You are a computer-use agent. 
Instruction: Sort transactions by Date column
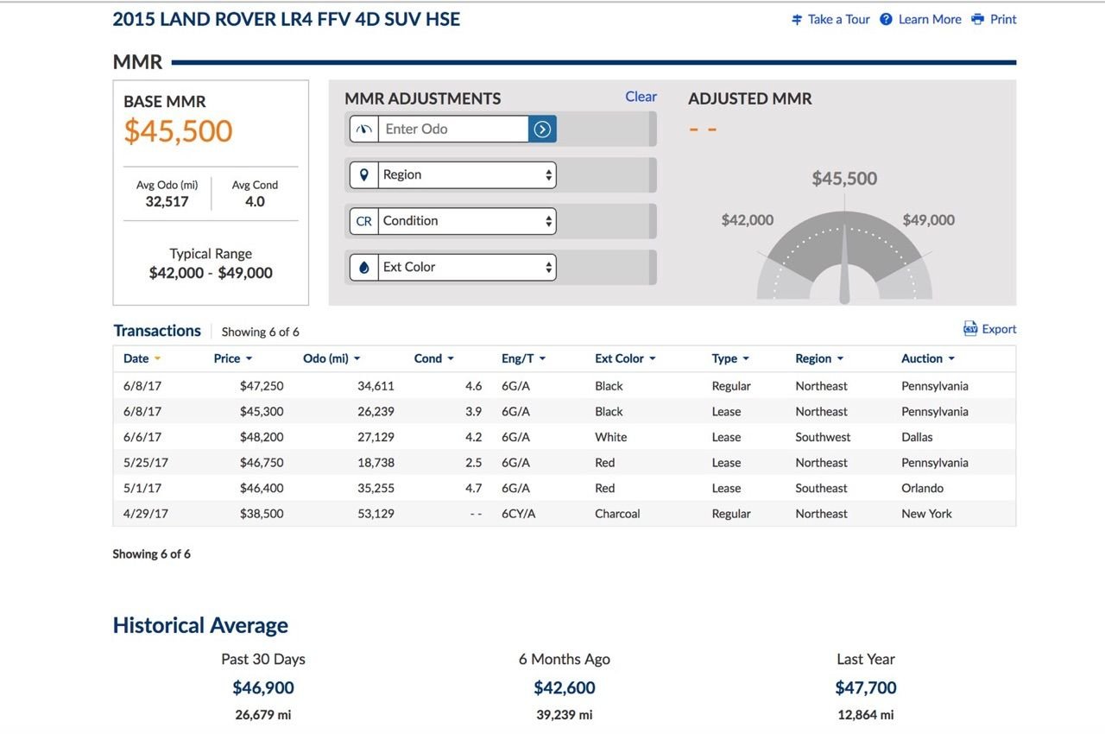coord(142,358)
